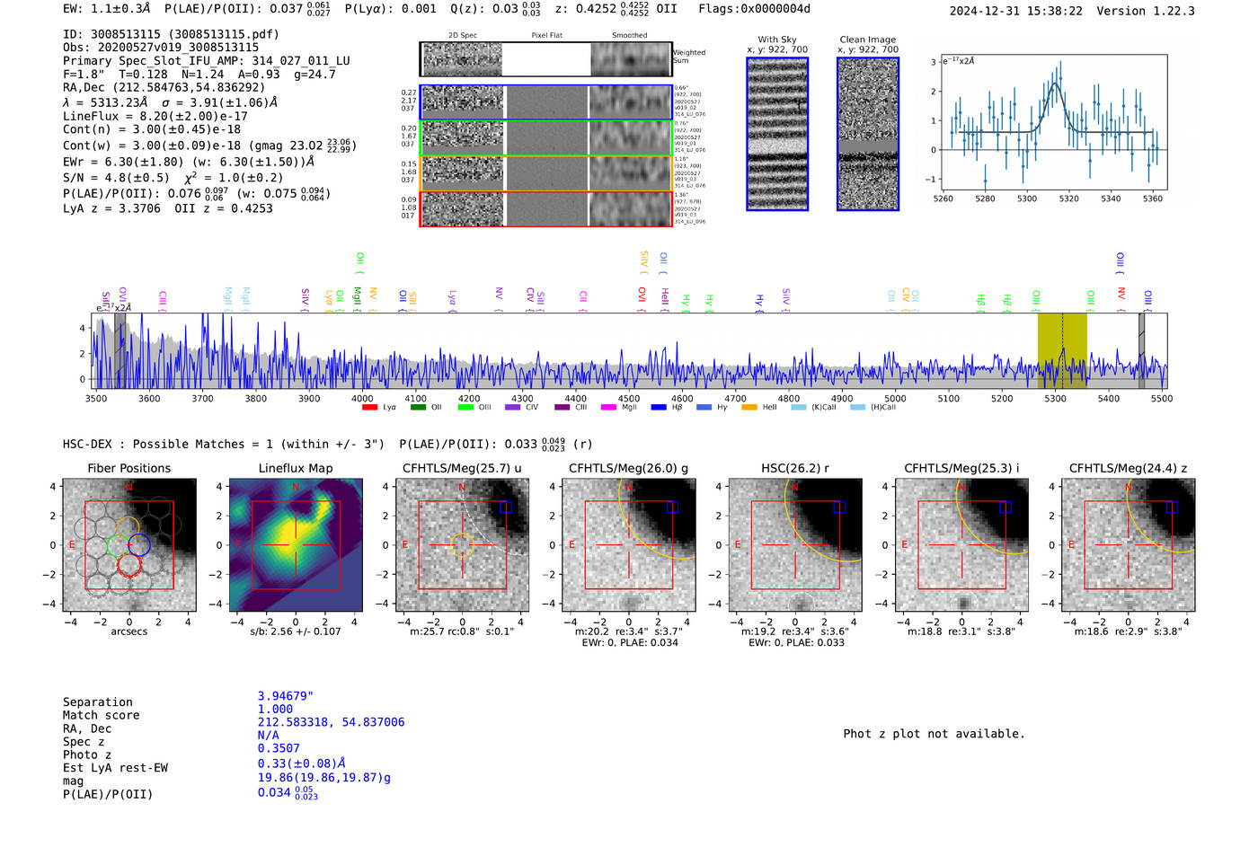This screenshot has width=1258, height=856.
Task: Click the With Sky cutout image
Action: pos(777,134)
